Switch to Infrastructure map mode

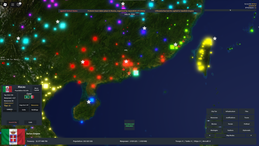(x=230, y=111)
